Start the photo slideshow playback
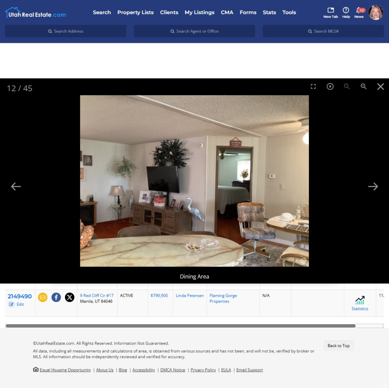The image size is (389, 388). click(x=330, y=86)
